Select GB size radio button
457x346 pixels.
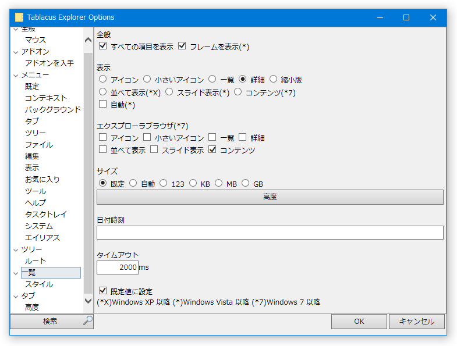246,183
